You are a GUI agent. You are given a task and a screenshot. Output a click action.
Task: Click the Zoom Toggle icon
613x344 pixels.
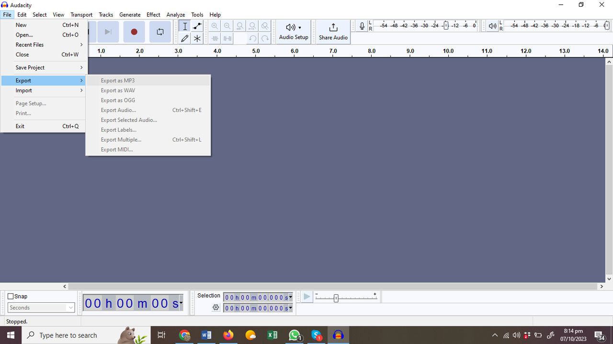(264, 26)
